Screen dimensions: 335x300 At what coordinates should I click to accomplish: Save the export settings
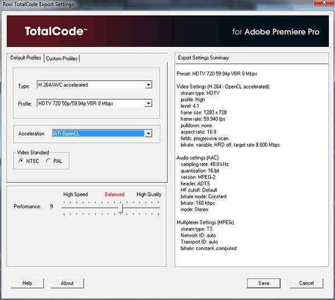(x=264, y=283)
